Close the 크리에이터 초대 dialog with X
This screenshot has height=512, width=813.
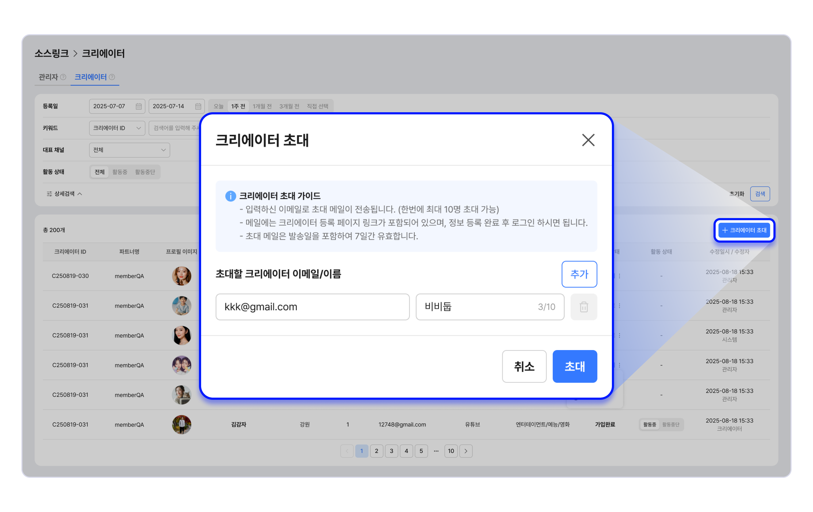coord(588,140)
